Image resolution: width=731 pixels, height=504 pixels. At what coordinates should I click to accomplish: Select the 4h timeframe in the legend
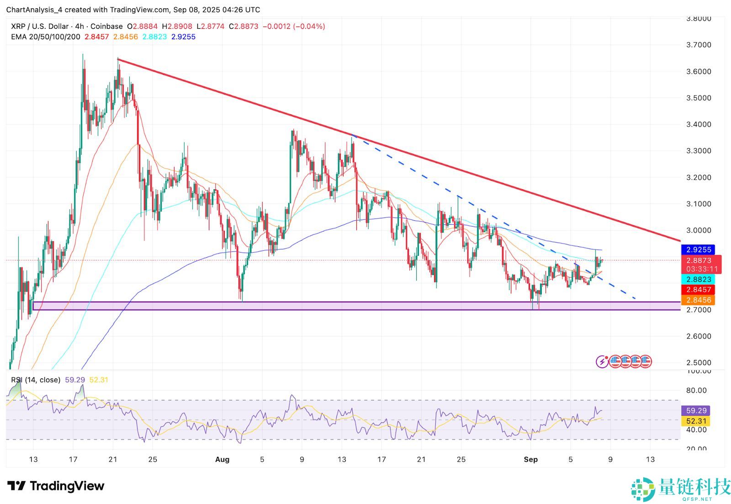tap(79, 27)
